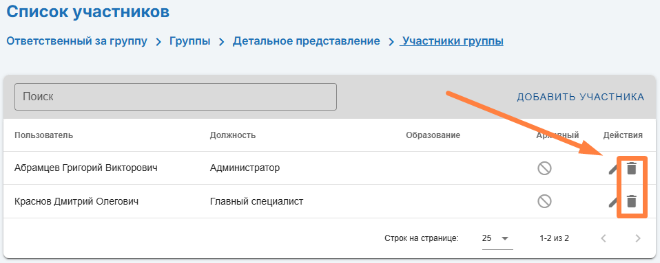Image resolution: width=660 pixels, height=263 pixels.
Task: Click the Действия column header
Action: [x=623, y=135]
